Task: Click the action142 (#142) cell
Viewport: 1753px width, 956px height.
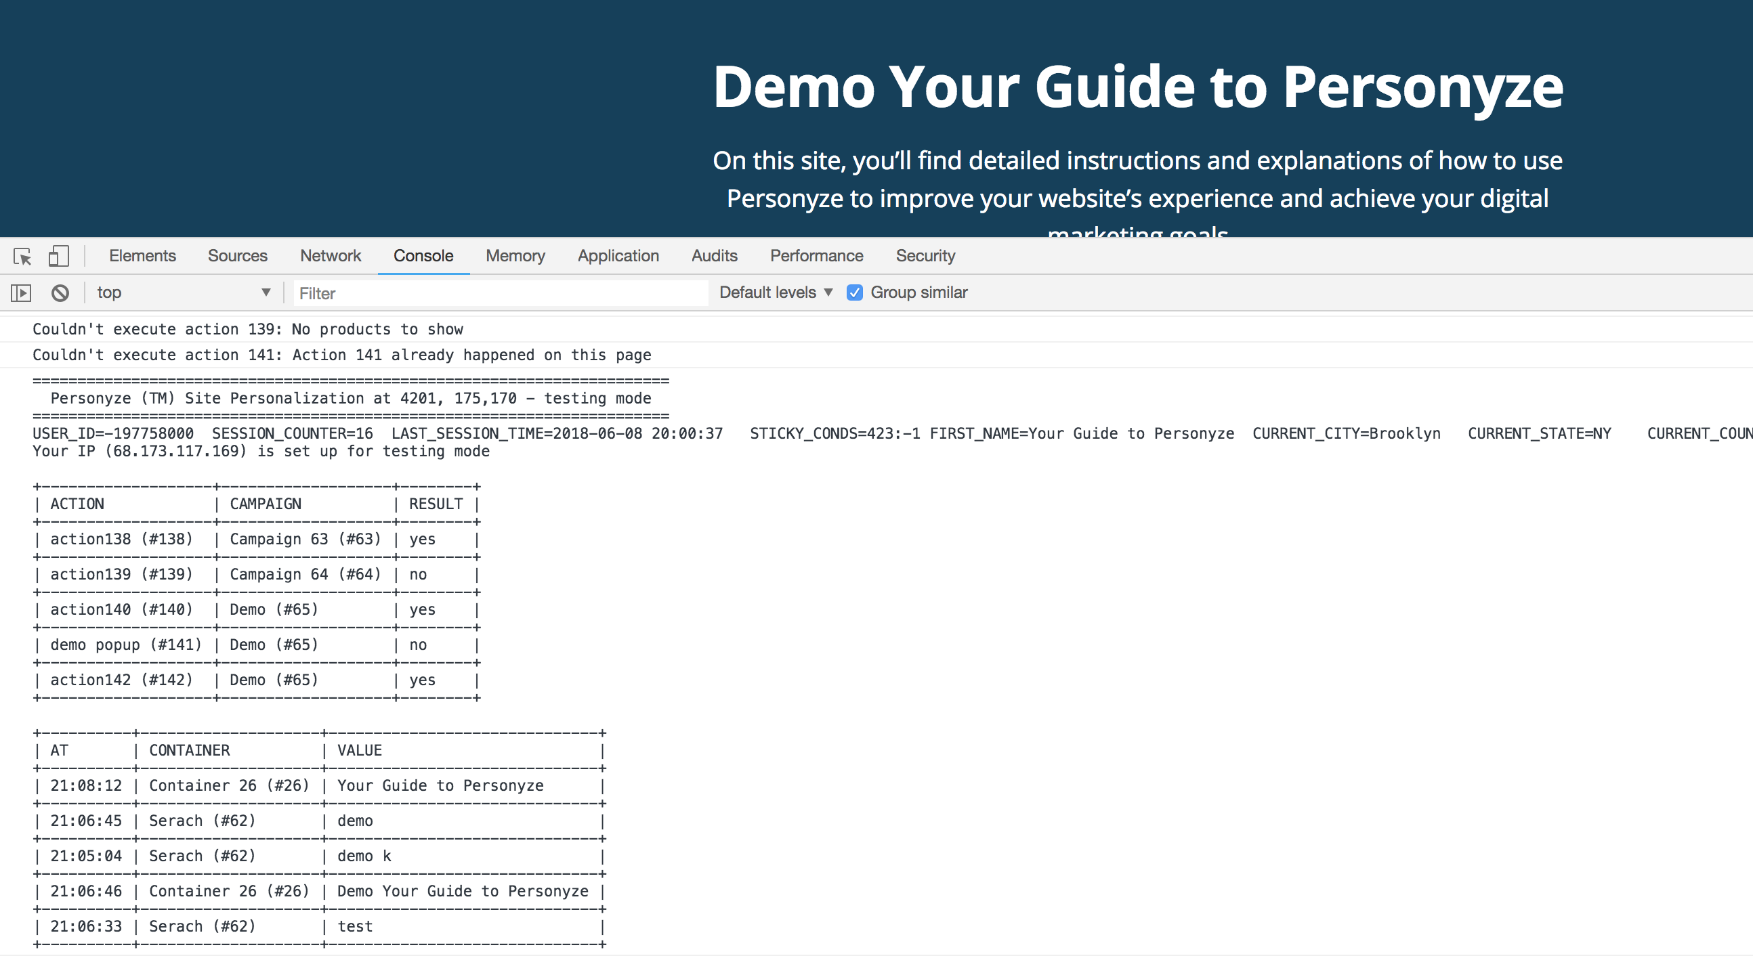Action: [x=121, y=680]
